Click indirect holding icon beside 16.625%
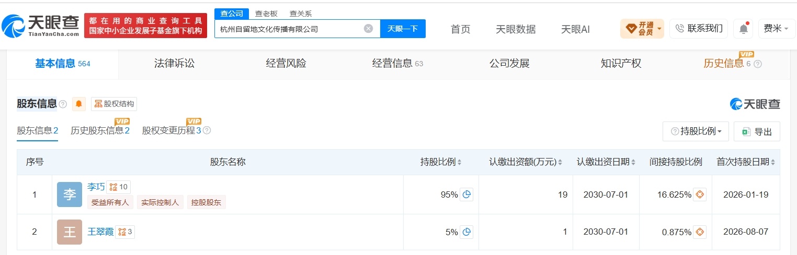 coord(700,195)
